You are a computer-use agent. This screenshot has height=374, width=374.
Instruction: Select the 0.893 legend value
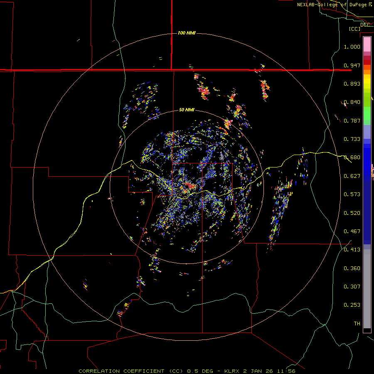click(352, 84)
